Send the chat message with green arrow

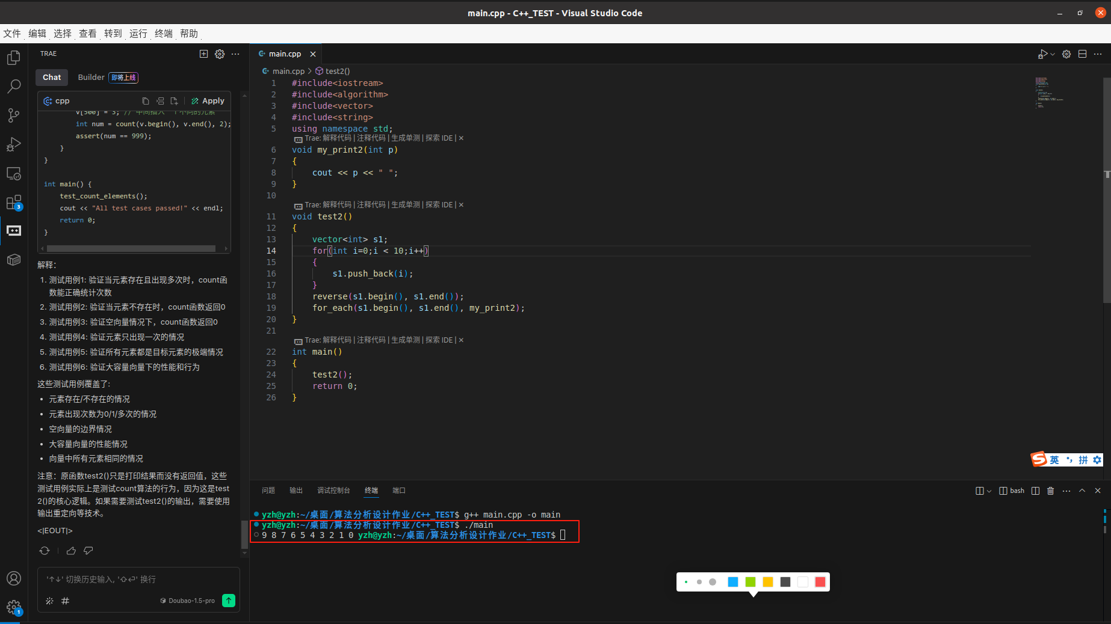229,601
